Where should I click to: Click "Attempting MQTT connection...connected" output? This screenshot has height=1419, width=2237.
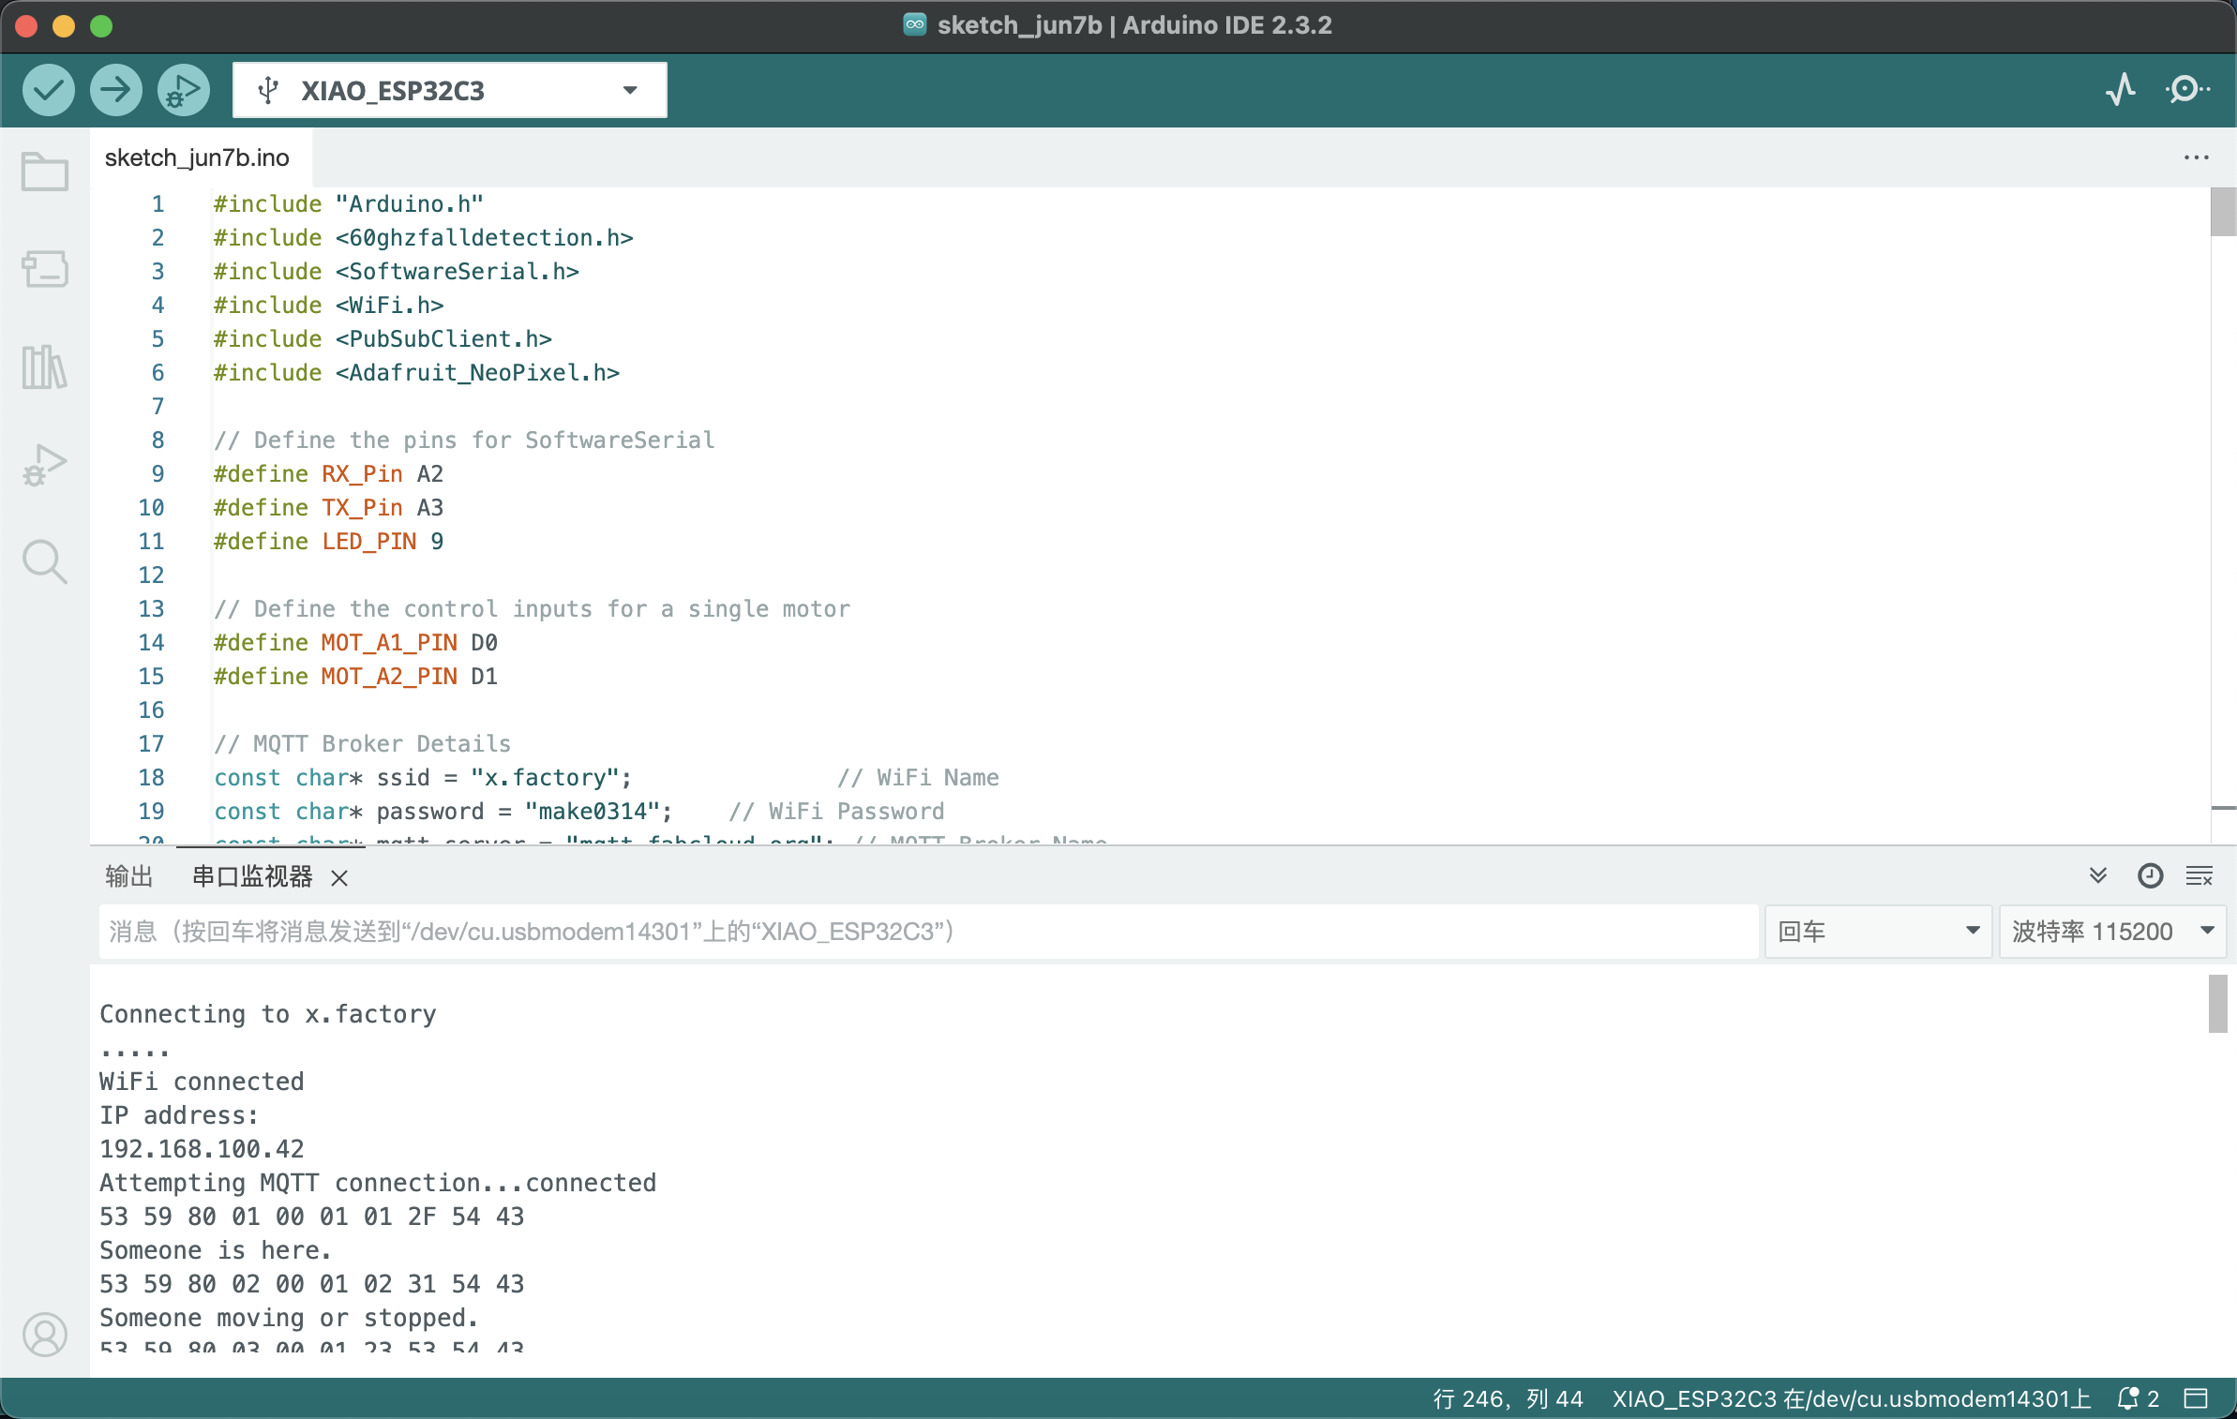(x=378, y=1183)
